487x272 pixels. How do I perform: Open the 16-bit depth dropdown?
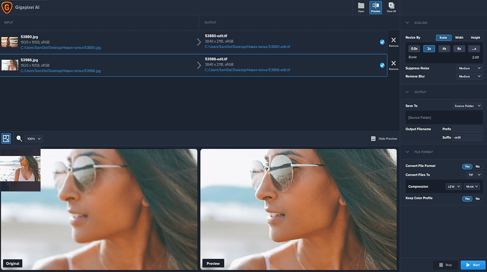point(472,186)
